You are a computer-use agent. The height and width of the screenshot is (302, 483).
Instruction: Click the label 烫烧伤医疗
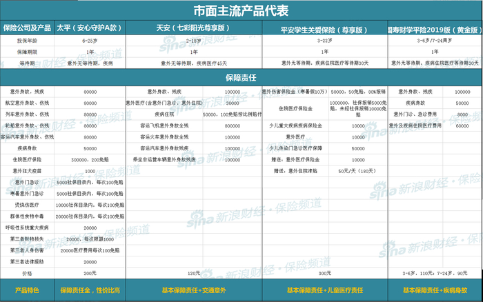[x=27, y=205]
